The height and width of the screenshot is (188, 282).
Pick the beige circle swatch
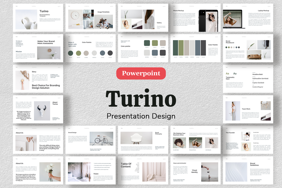click(86, 53)
